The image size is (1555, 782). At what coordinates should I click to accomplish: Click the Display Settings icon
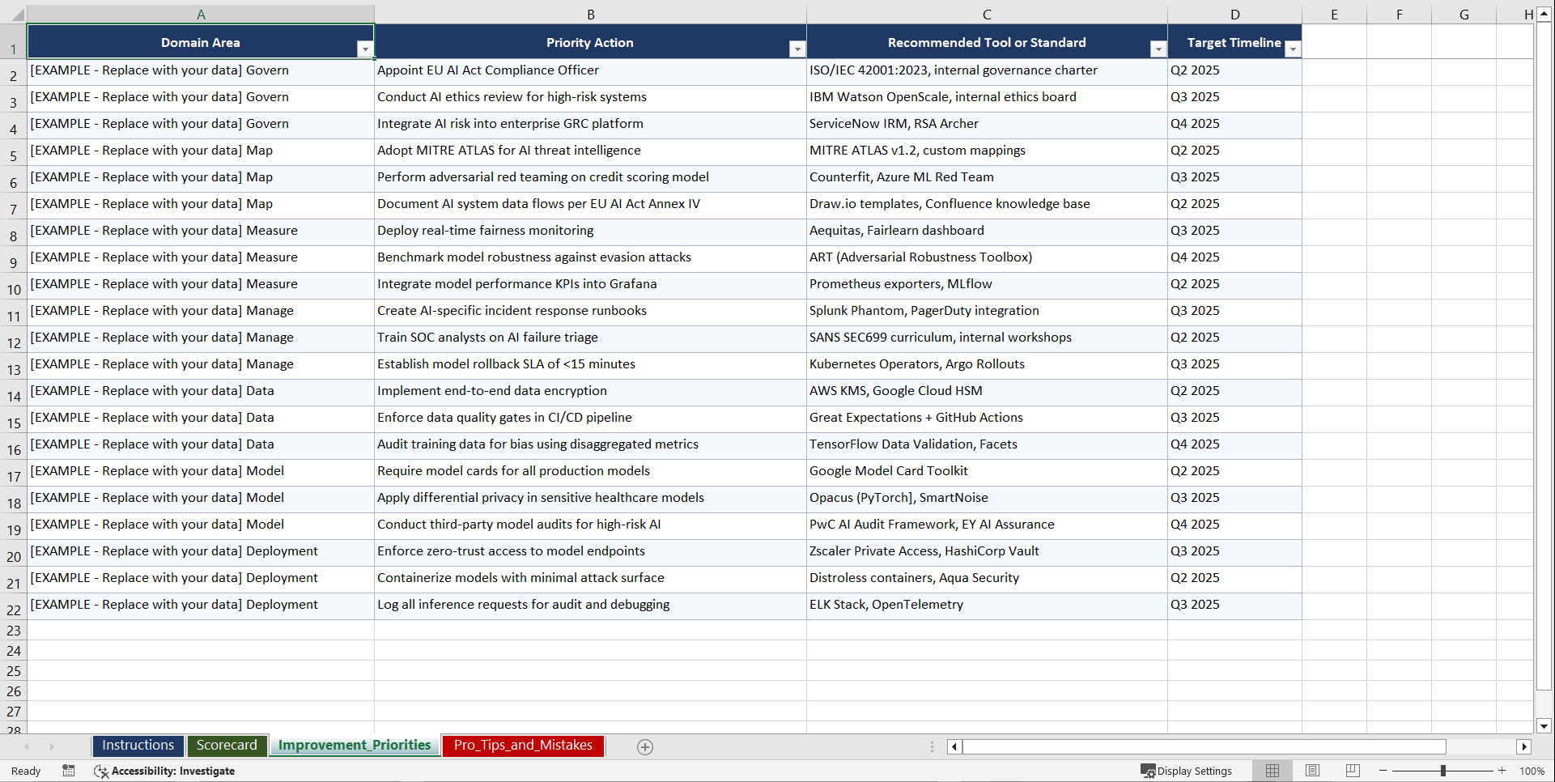click(x=1187, y=771)
